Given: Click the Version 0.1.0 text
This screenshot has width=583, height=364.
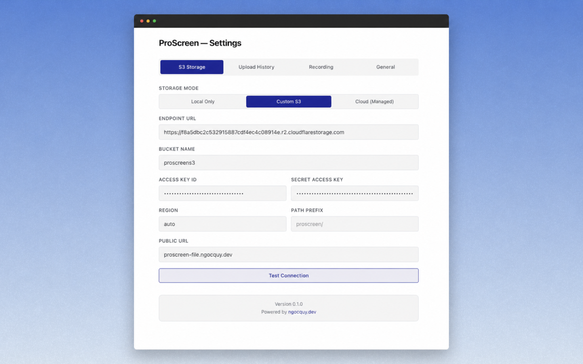Looking at the screenshot, I should click(289, 304).
